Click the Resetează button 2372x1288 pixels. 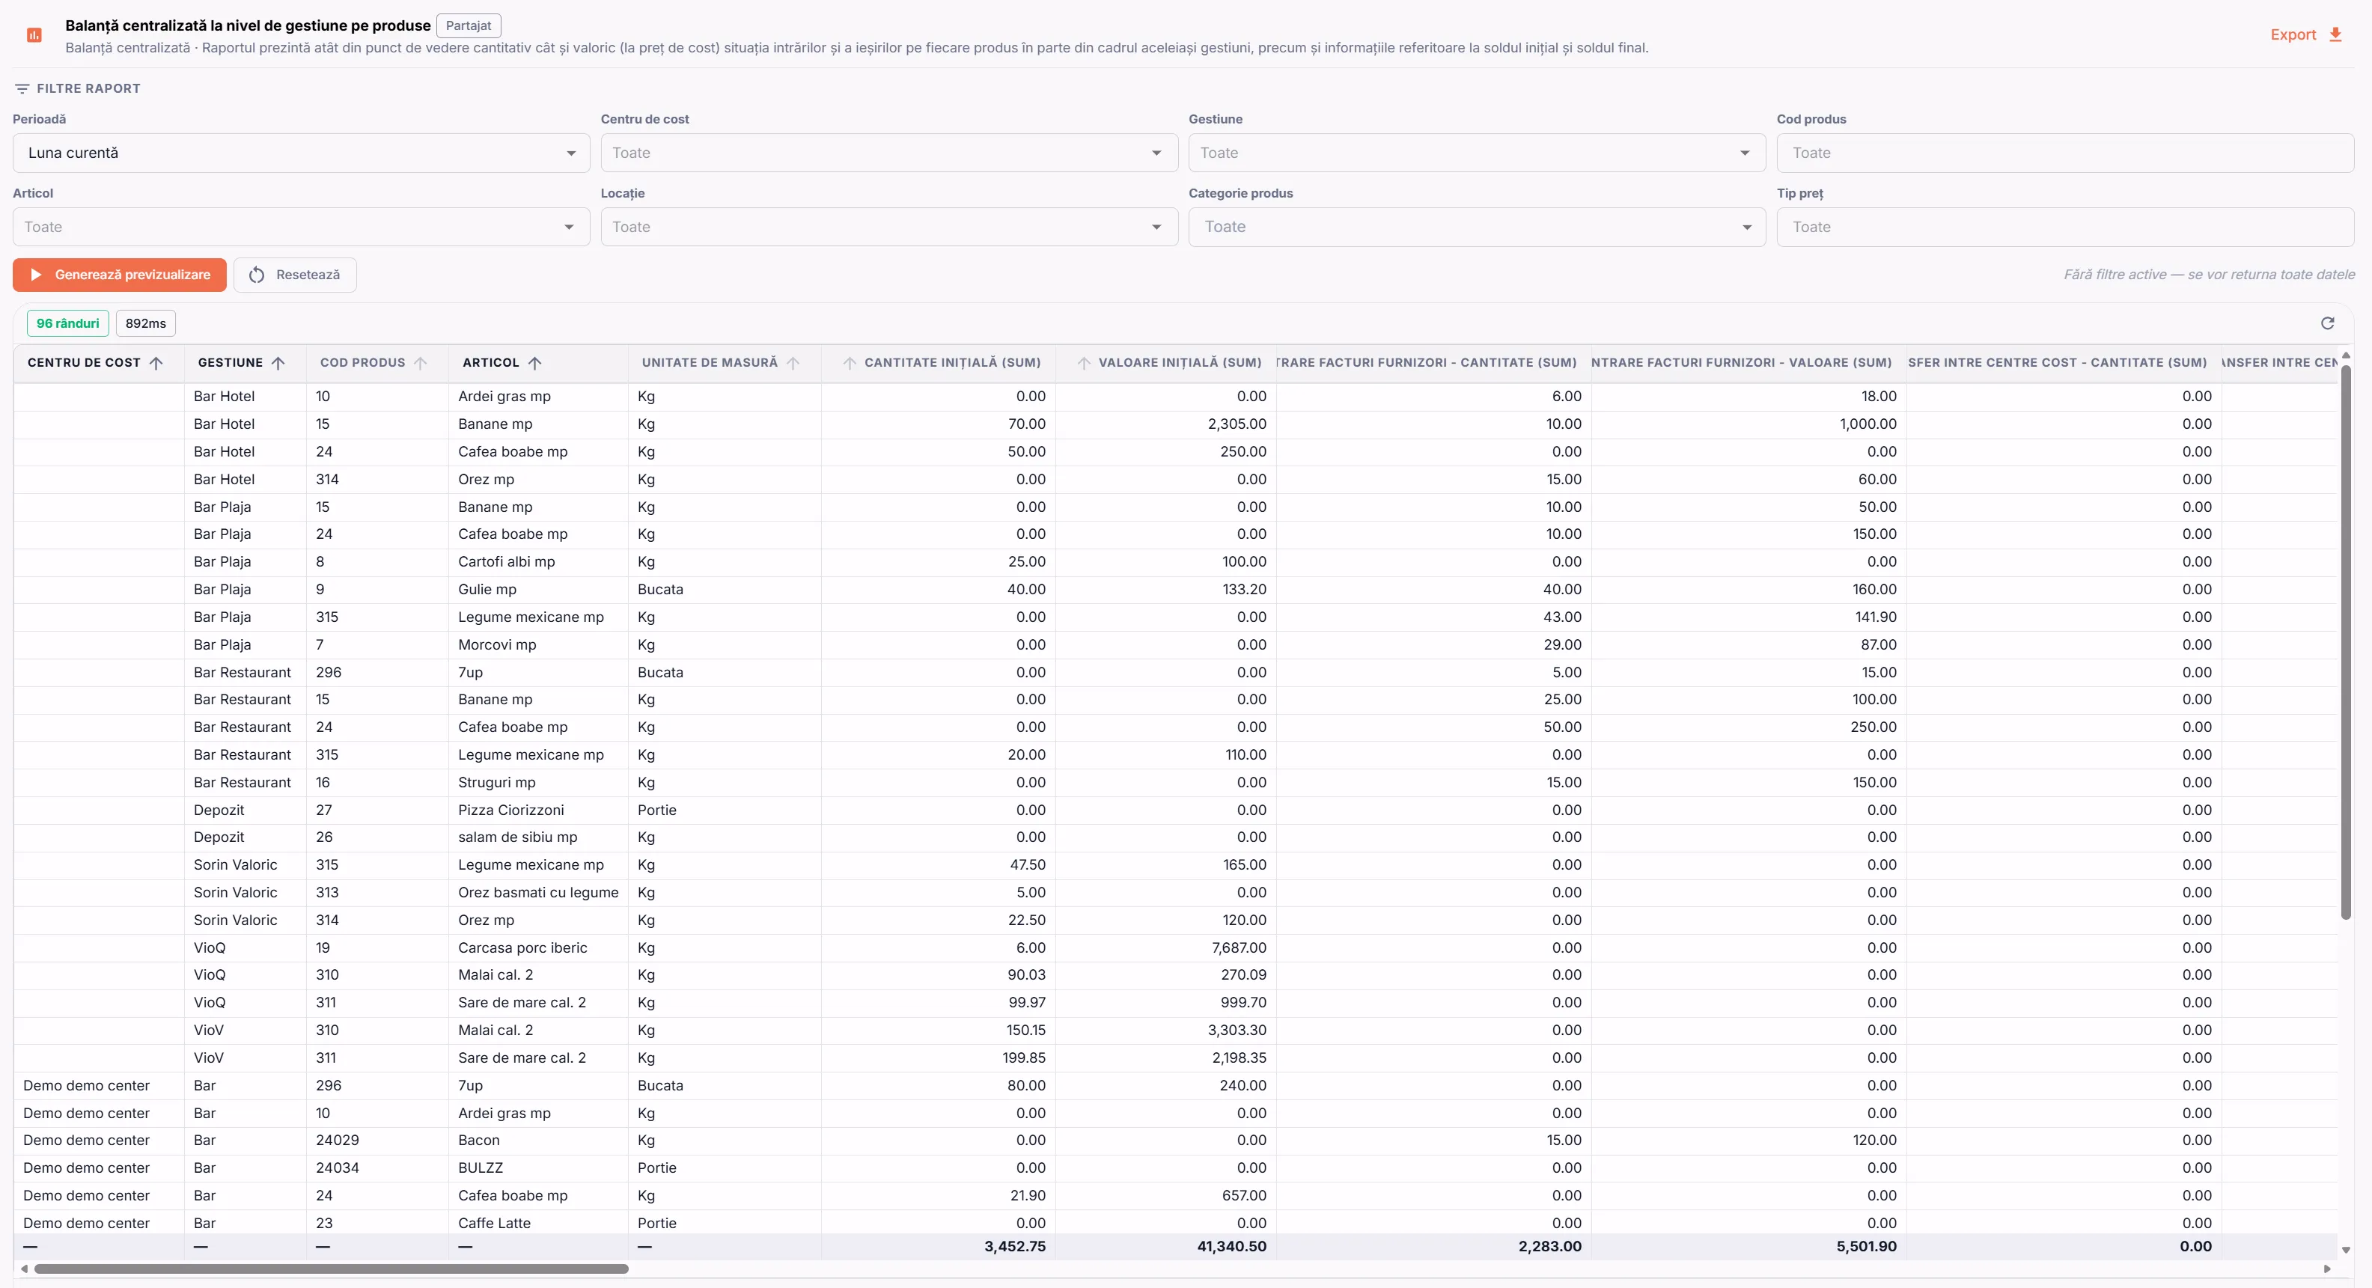coord(295,275)
